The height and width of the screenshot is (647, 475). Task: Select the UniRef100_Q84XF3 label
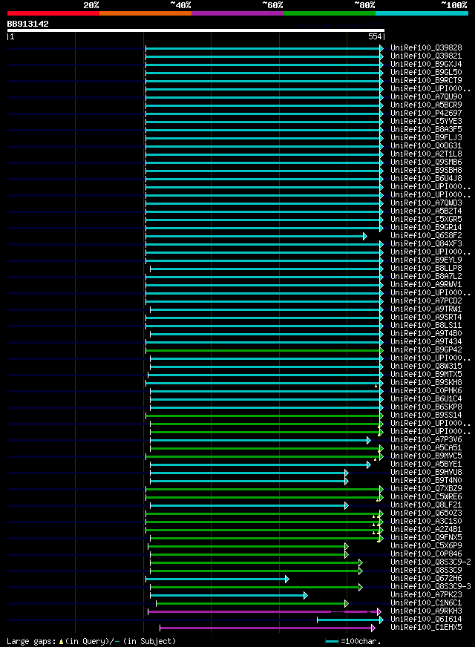click(426, 244)
